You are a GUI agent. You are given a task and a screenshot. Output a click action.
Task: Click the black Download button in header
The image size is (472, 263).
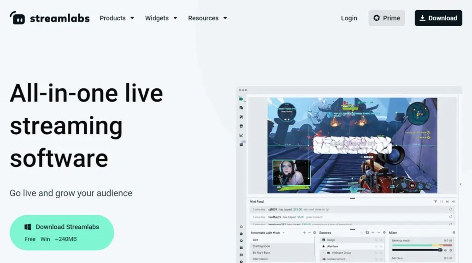[438, 18]
